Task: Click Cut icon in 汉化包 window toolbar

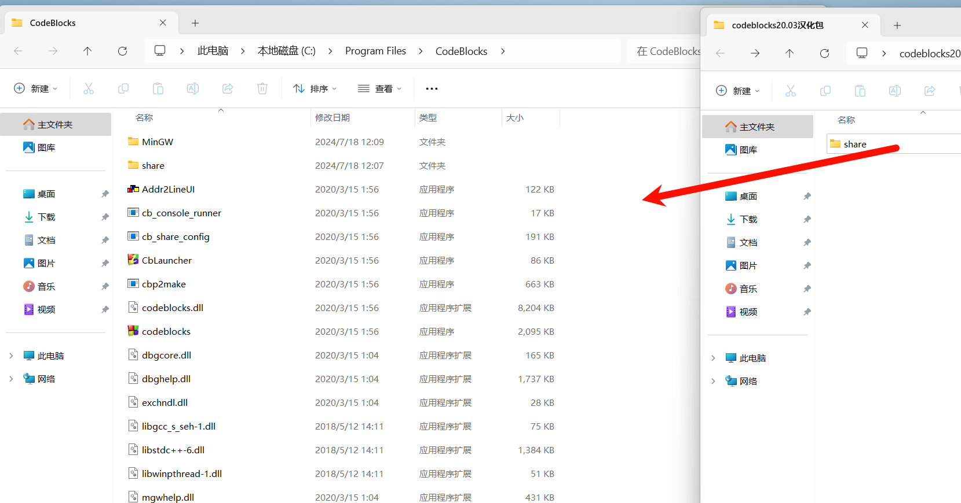Action: click(x=791, y=91)
